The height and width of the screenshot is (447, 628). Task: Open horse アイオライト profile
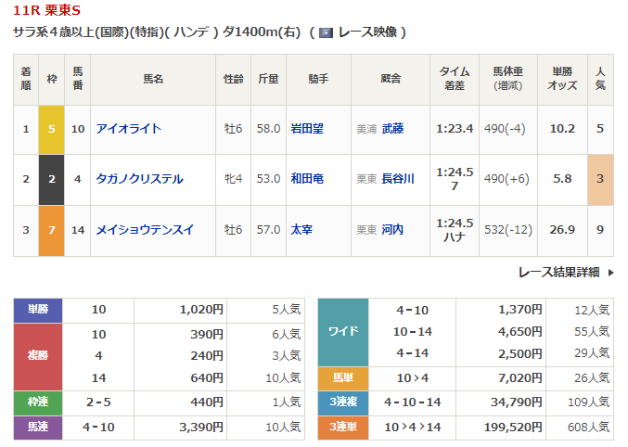tap(129, 129)
